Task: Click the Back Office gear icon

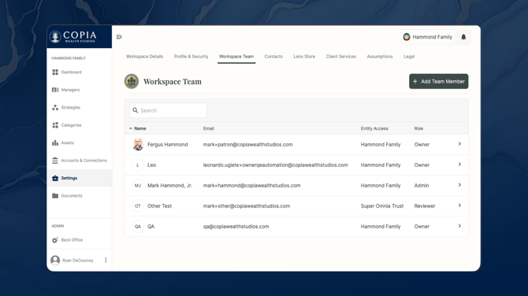Action: (55, 240)
